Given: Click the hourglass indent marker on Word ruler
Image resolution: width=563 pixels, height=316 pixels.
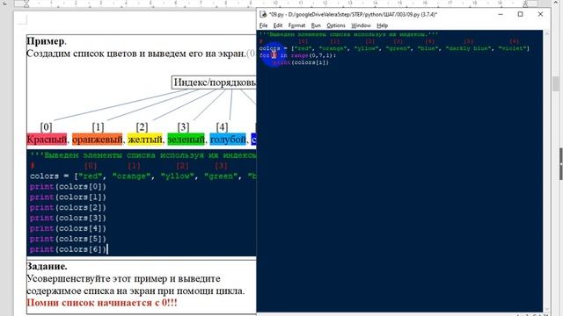Looking at the screenshot, I should click(26, 4).
